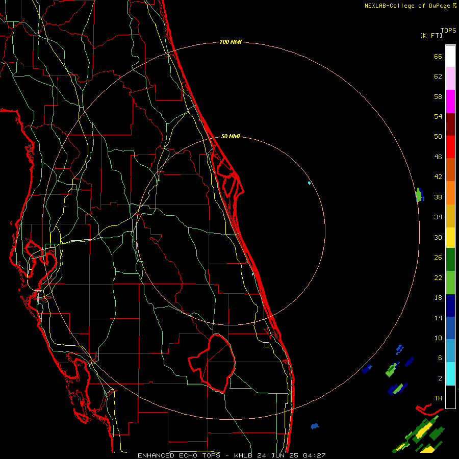Pick the dark green legend swatch
459x459 pixels.
(x=450, y=260)
